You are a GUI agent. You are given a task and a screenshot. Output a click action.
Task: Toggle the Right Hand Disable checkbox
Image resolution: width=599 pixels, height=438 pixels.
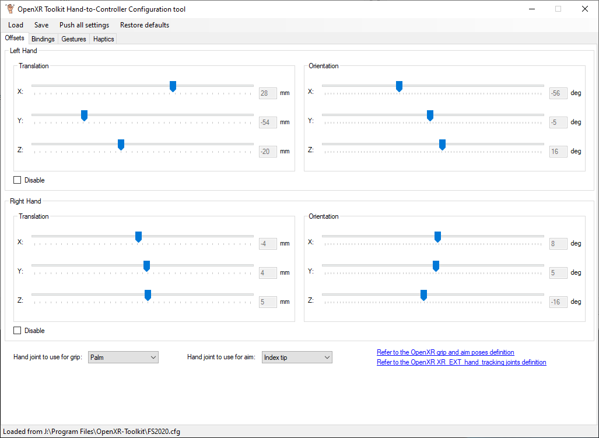tap(17, 331)
